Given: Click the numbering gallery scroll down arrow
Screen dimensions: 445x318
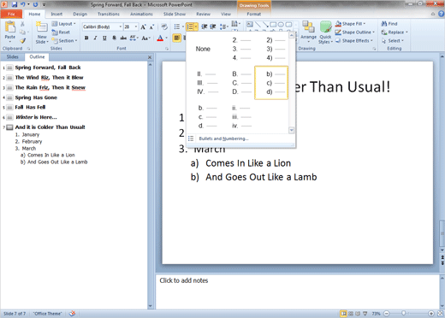Looking at the screenshot, I should click(x=292, y=130).
